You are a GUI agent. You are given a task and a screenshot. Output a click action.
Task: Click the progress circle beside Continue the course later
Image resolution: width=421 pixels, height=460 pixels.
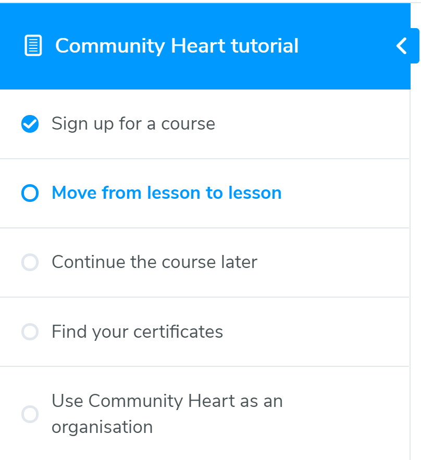(x=30, y=262)
